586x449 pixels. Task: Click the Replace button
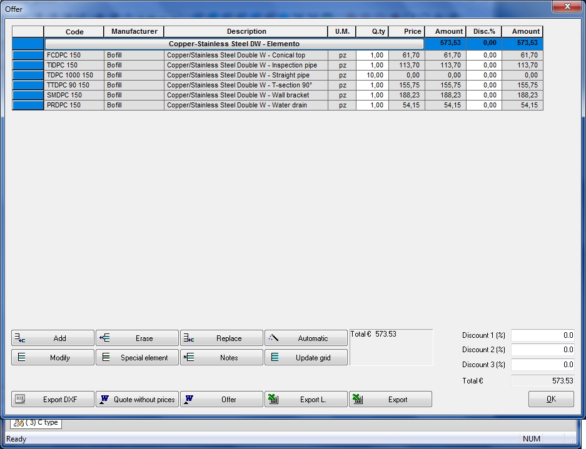tap(221, 338)
